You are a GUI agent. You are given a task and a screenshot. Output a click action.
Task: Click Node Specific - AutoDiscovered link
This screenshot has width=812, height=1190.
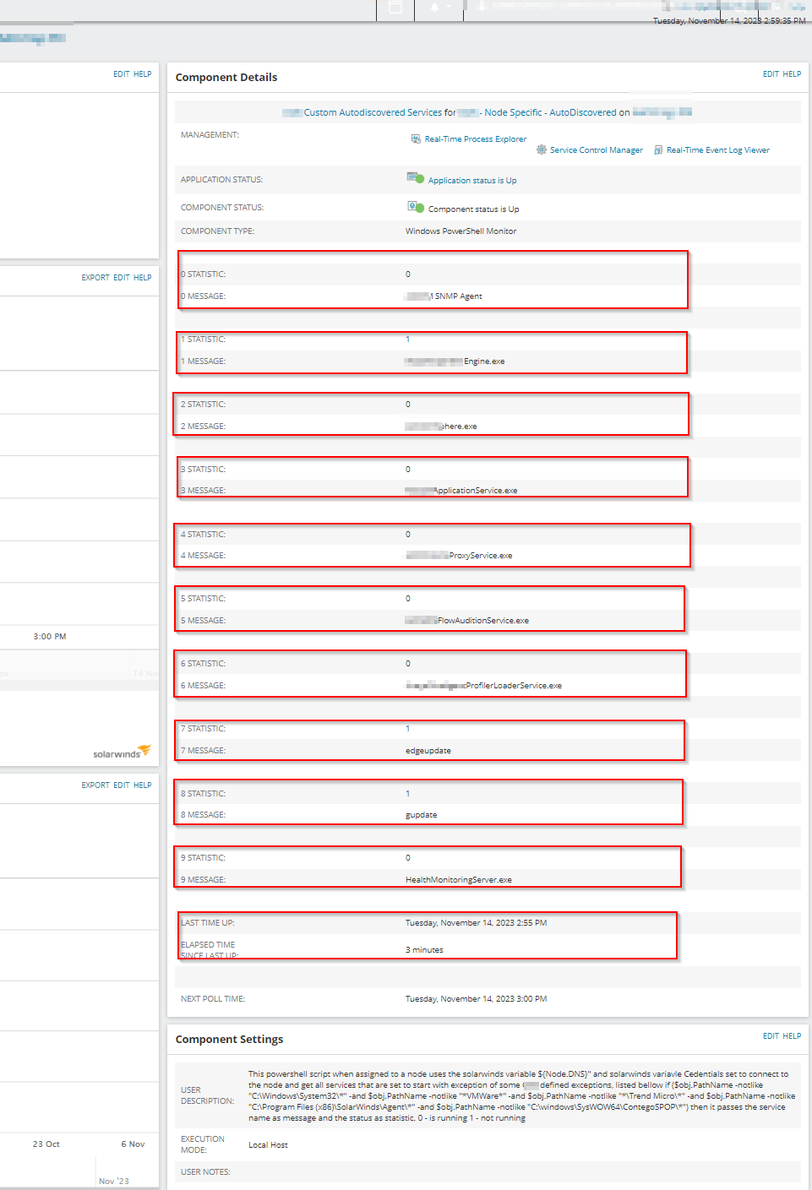pos(550,112)
